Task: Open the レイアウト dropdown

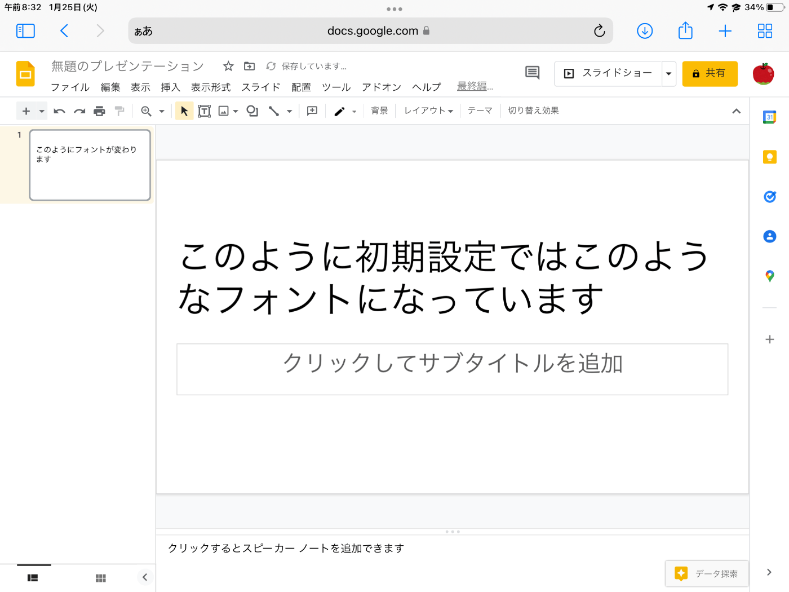Action: [x=428, y=111]
